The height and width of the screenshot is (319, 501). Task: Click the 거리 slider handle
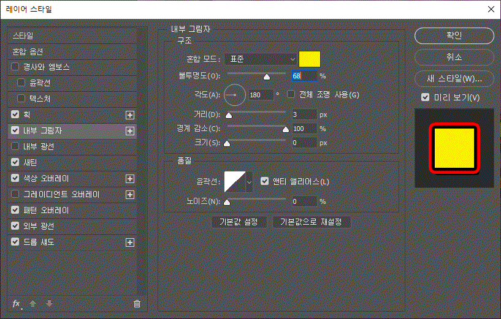pos(229,116)
